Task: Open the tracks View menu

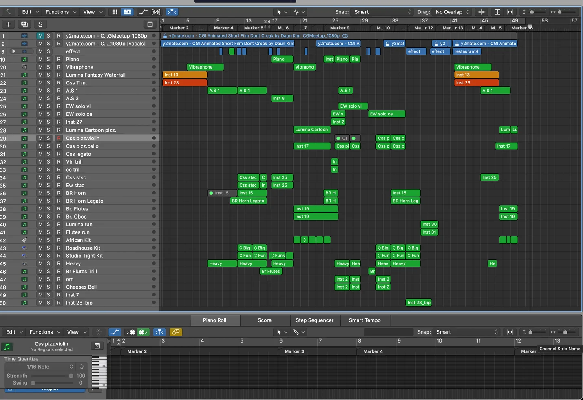Action: (x=93, y=12)
